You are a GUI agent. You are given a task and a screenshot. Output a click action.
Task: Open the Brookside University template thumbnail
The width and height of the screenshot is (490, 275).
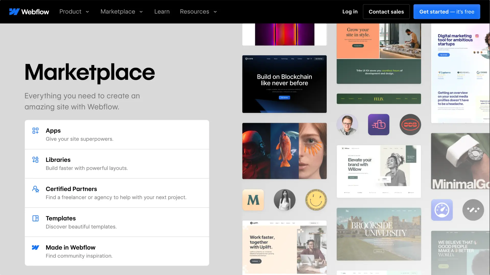coord(379,234)
